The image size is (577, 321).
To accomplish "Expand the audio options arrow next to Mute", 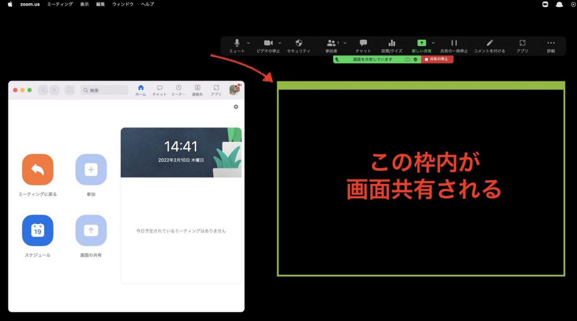I will tap(248, 43).
